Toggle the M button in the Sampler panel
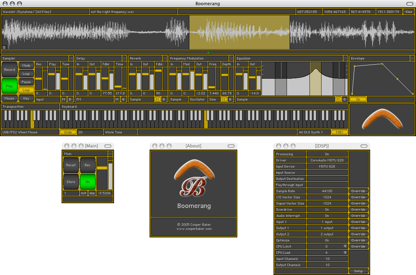The width and height of the screenshot is (416, 275). coord(64,100)
